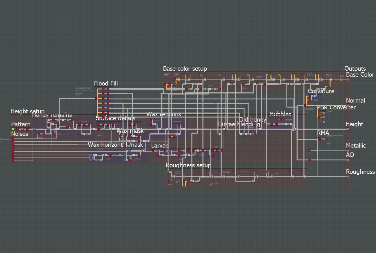Click the Bubbles frame title

pyautogui.click(x=280, y=114)
